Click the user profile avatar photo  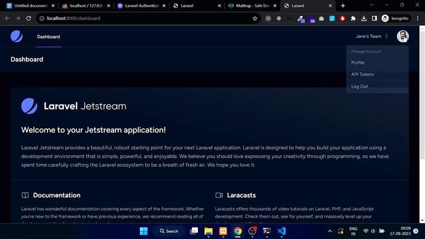(403, 37)
